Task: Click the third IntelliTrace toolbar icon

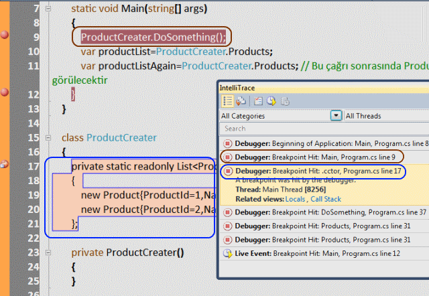Action: tap(258, 101)
